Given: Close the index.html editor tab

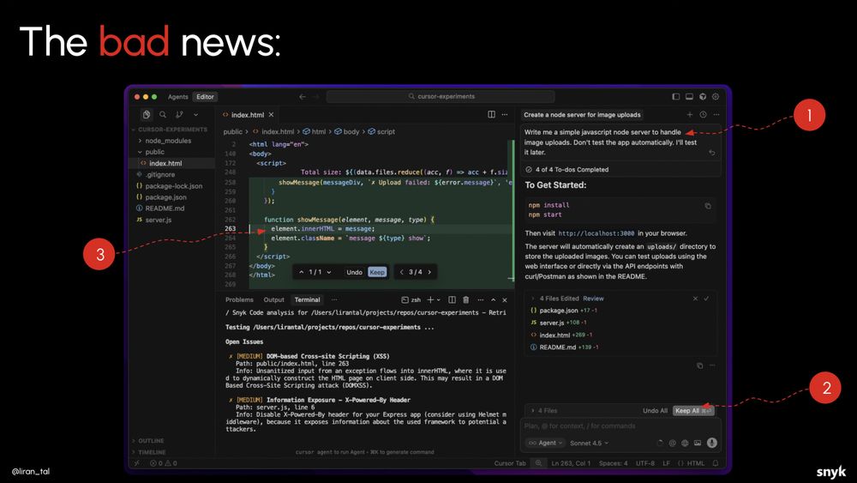Looking at the screenshot, I should pos(271,115).
